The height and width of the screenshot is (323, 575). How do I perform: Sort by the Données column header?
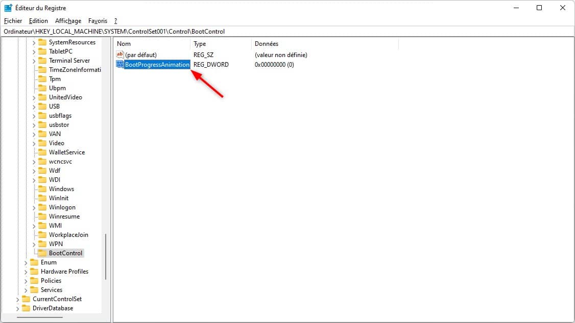(325, 44)
